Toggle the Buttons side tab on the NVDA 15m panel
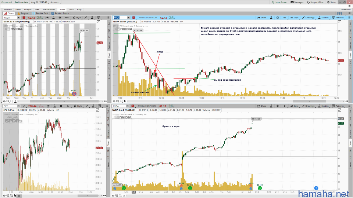 109,45
